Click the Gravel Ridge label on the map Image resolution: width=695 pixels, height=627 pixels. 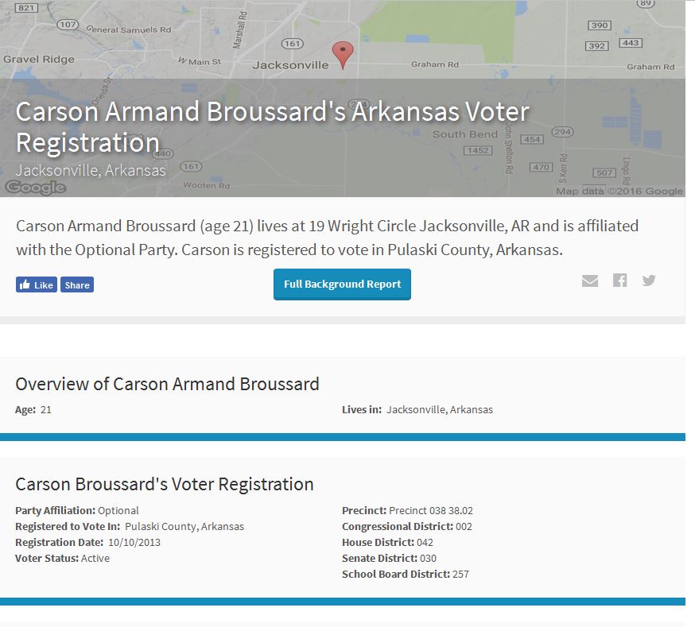(x=39, y=59)
